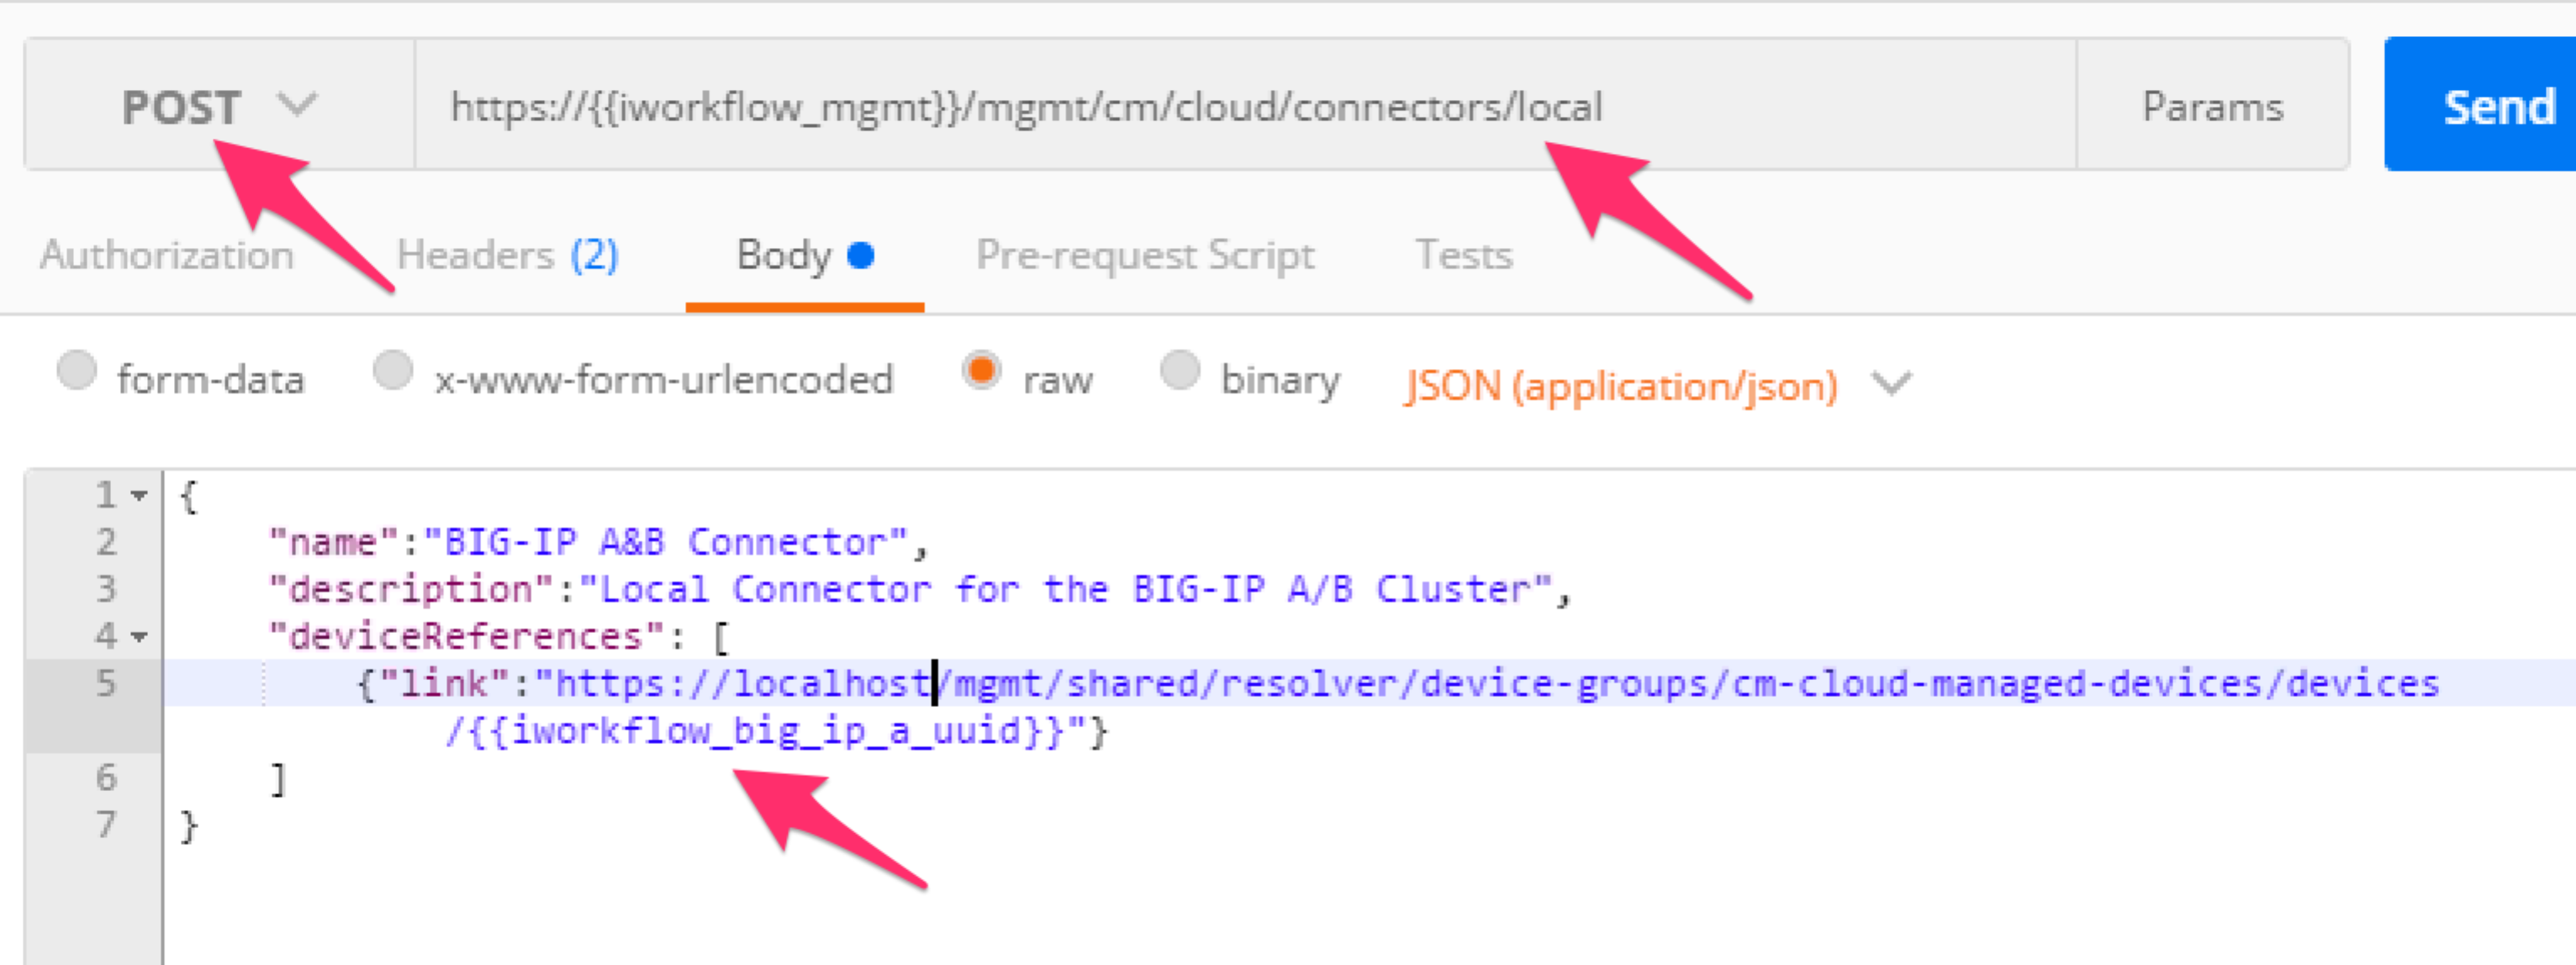Expand JSON (application/json) content type dropdown
Image resolution: width=2576 pixels, height=965 pixels.
pyautogui.click(x=1658, y=384)
